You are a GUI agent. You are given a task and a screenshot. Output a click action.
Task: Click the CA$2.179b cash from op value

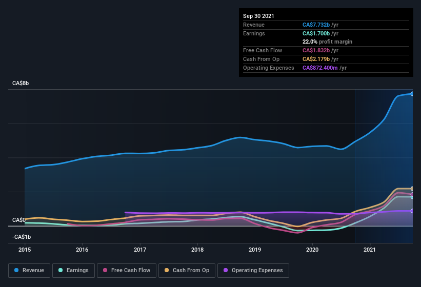[x=316, y=59]
